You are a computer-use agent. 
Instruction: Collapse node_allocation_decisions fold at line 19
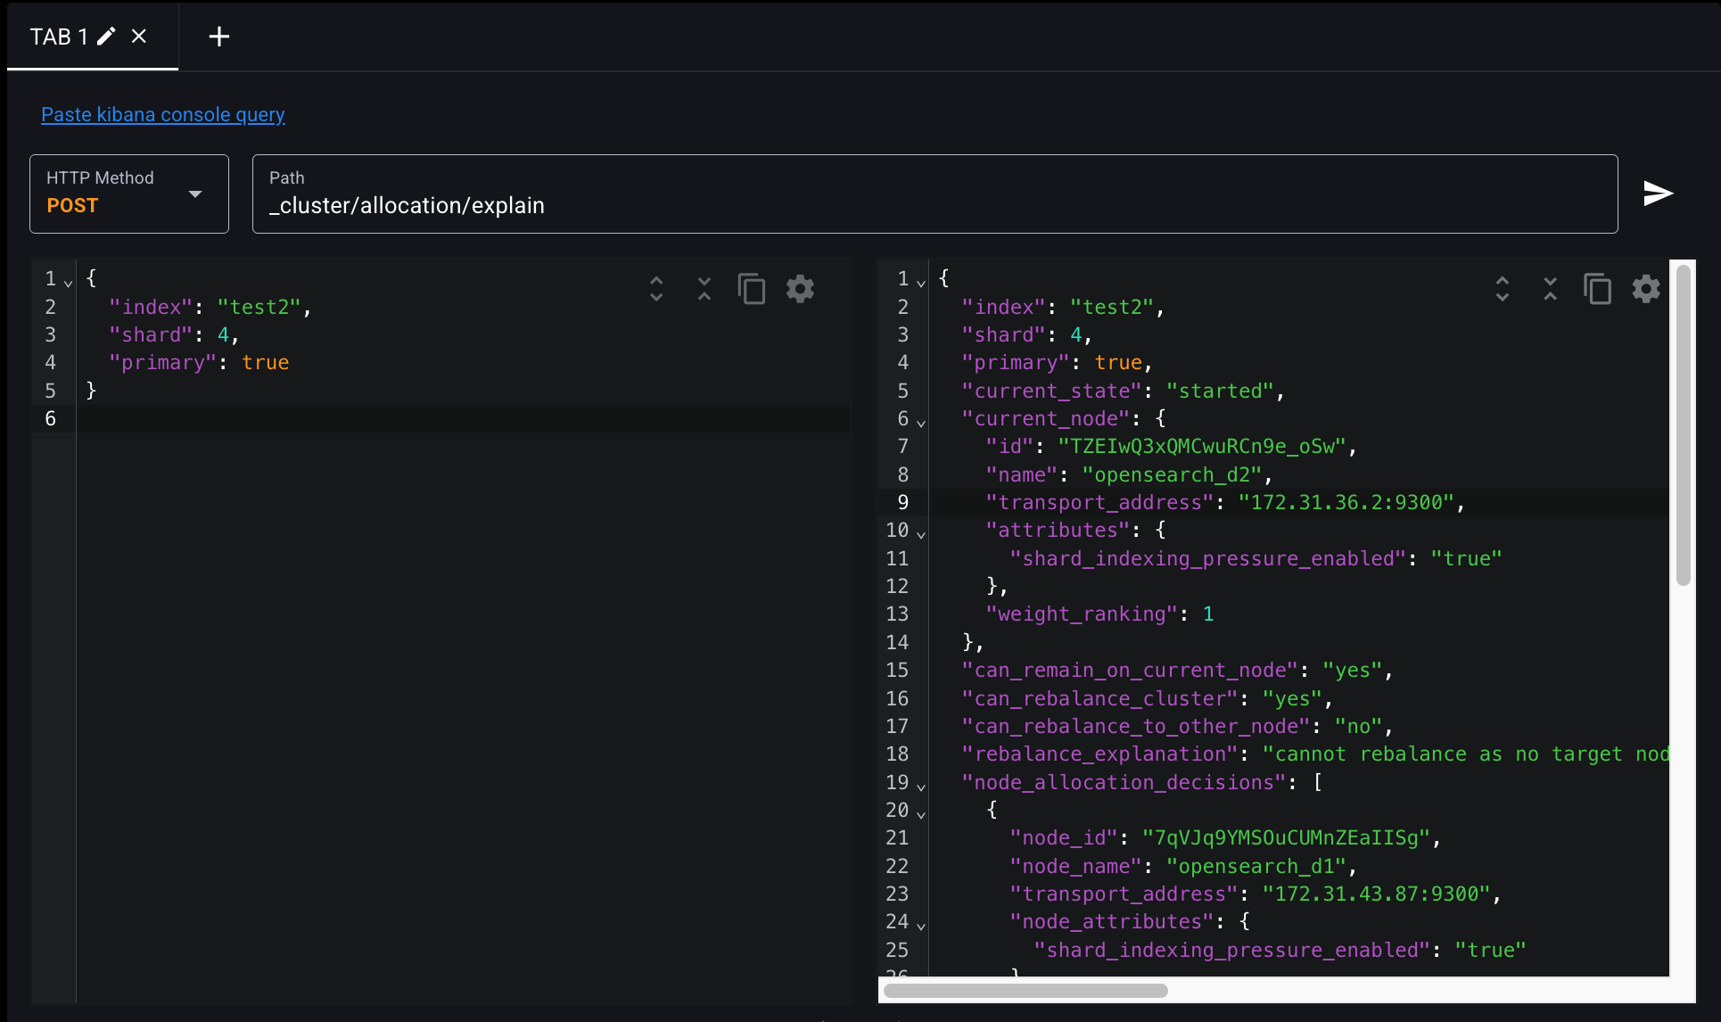tap(921, 786)
